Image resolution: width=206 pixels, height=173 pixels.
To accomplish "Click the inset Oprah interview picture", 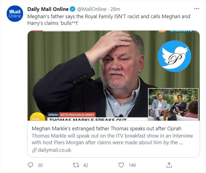I will point(173,104).
